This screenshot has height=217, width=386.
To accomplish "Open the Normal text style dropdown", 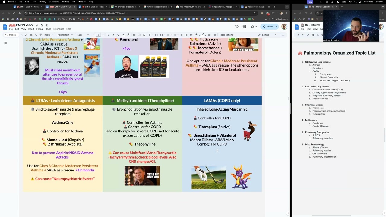I will click(x=65, y=35).
